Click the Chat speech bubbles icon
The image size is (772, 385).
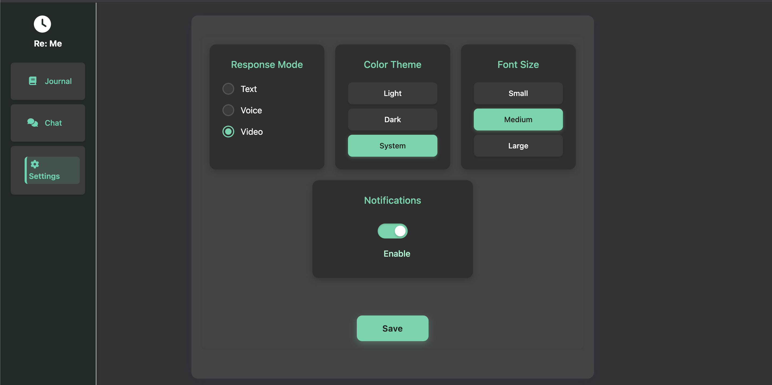(32, 123)
